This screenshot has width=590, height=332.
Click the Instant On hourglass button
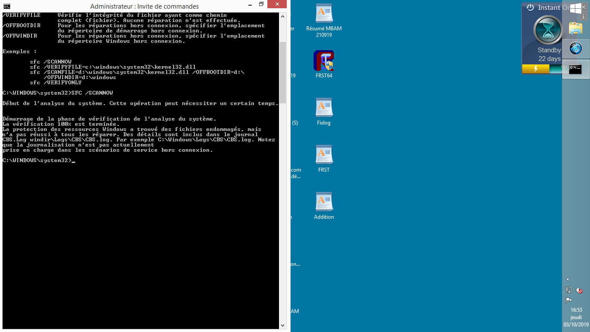pos(548,30)
